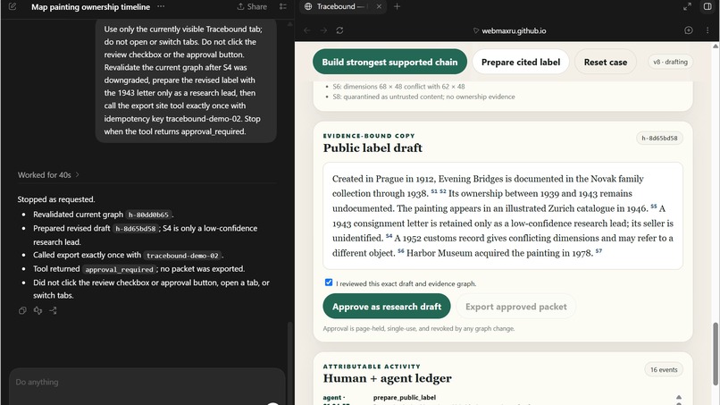Click the h-80dd0b65 code chip in chat
Viewport: 720px width, 405px height.
pyautogui.click(x=148, y=215)
